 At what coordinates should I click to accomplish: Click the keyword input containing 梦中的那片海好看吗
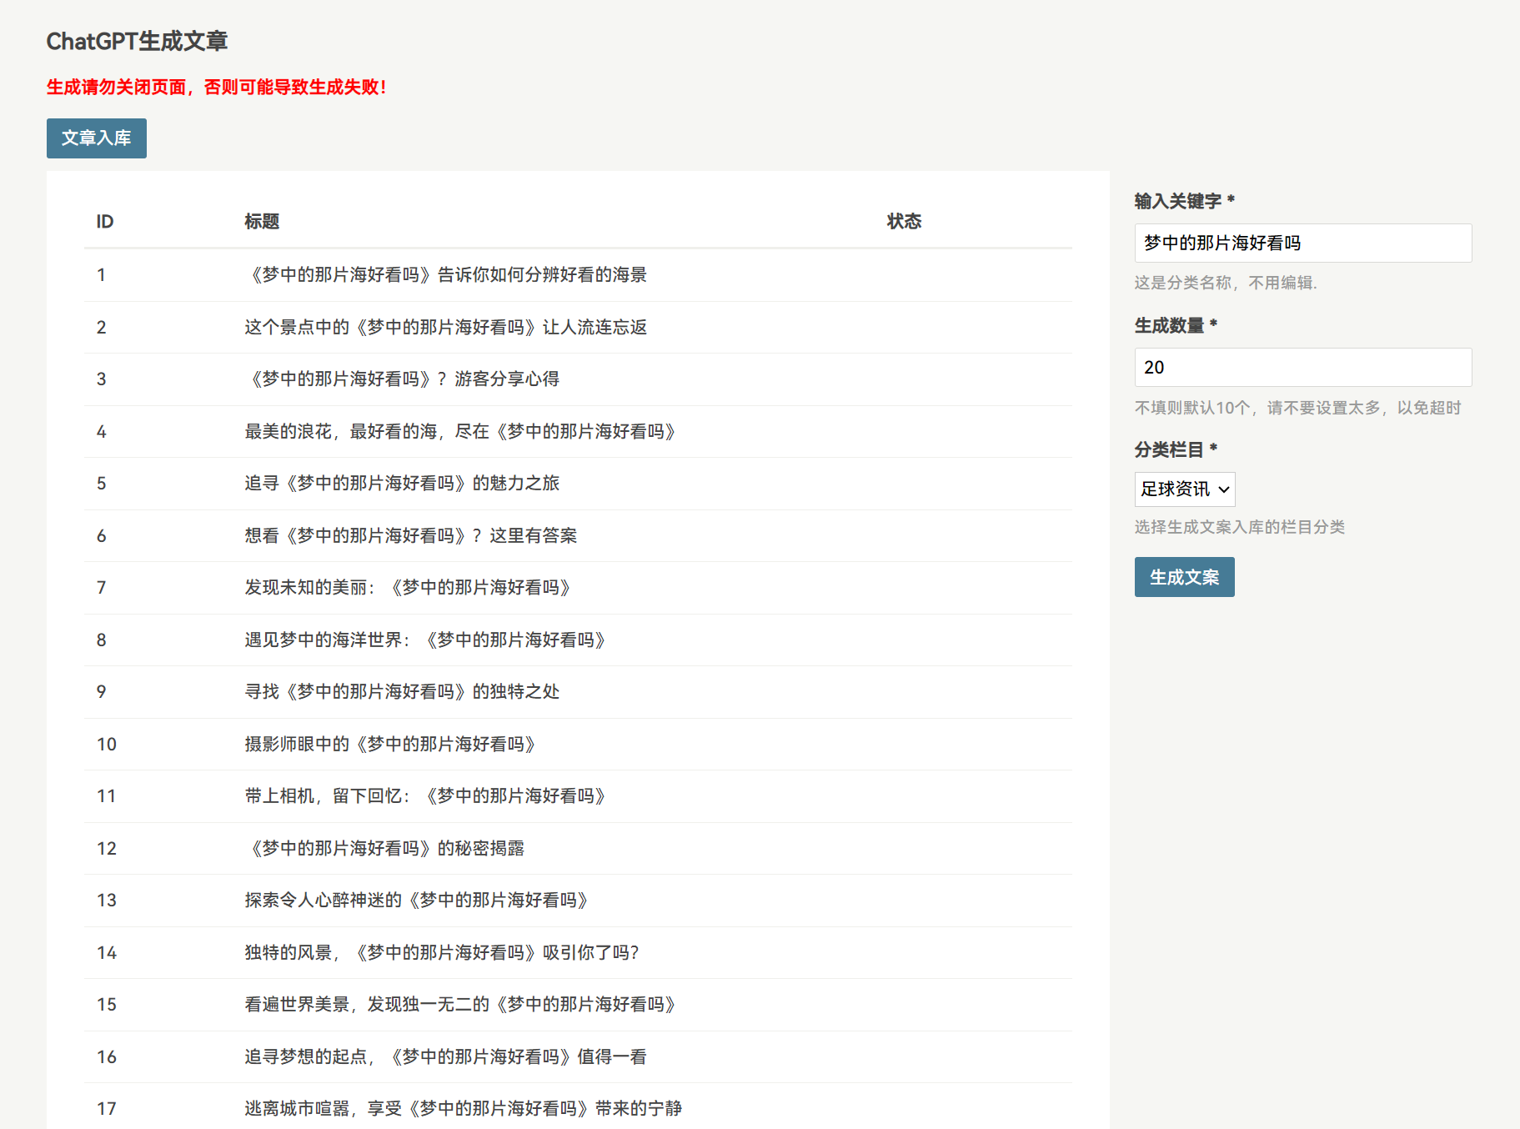pyautogui.click(x=1302, y=243)
